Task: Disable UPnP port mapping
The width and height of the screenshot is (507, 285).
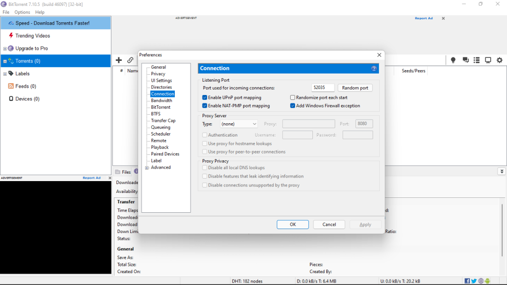Action: [x=204, y=97]
